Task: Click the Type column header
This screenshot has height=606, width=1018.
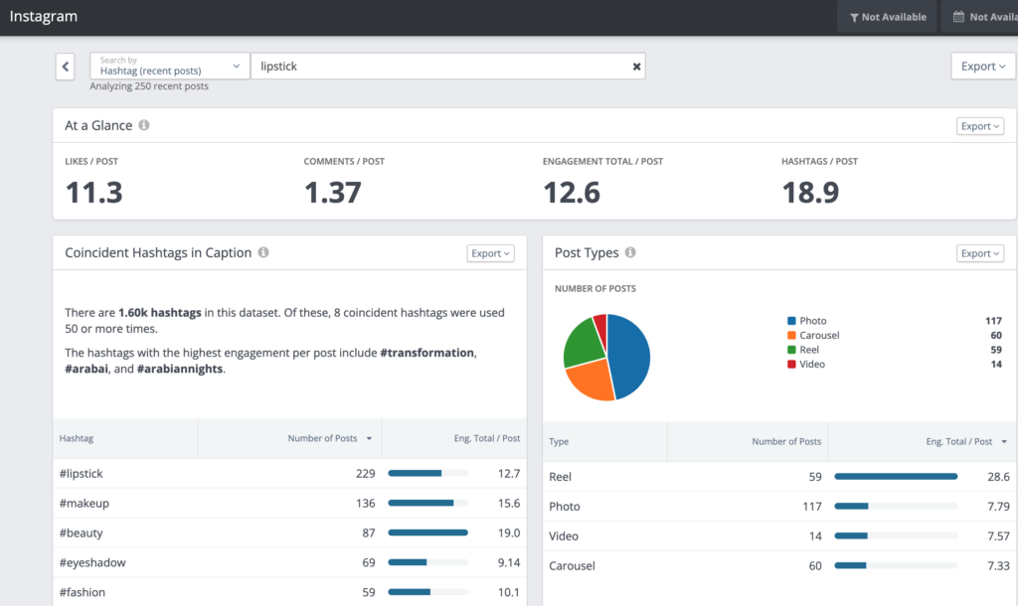Action: [x=559, y=442]
